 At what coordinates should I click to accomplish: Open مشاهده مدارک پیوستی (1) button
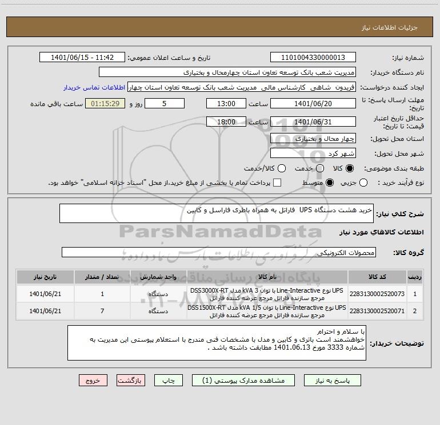tap(243, 380)
